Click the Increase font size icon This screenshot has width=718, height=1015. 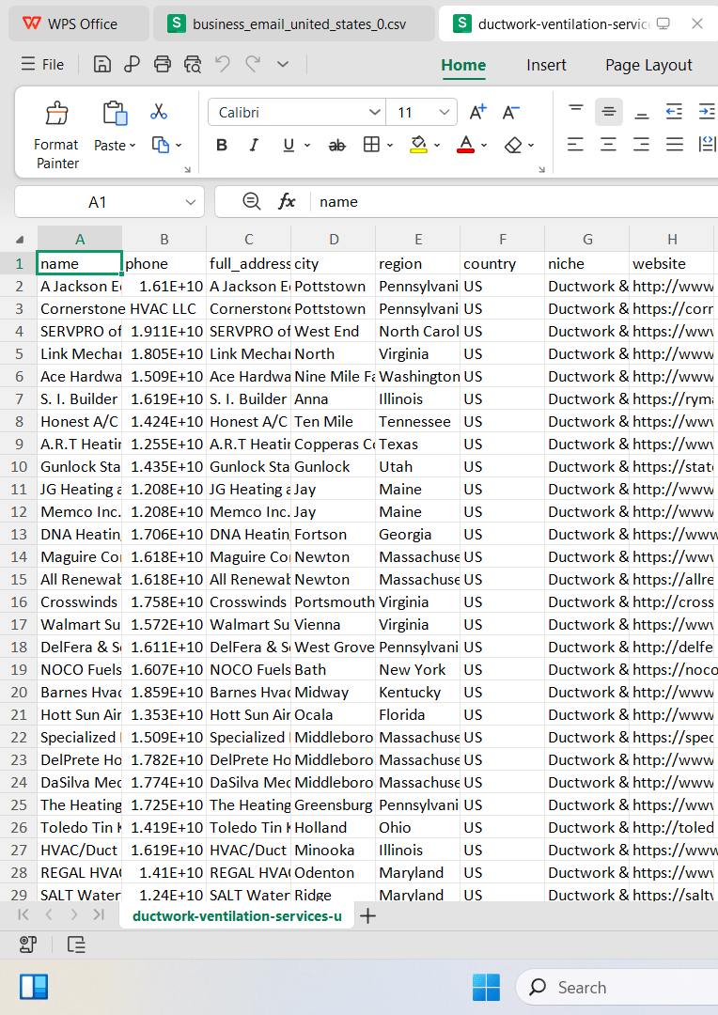pyautogui.click(x=477, y=112)
